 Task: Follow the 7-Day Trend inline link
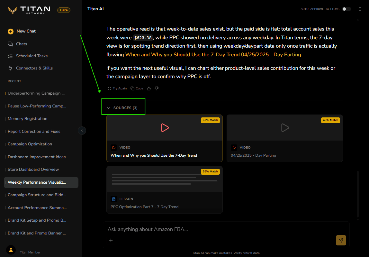coord(182,55)
